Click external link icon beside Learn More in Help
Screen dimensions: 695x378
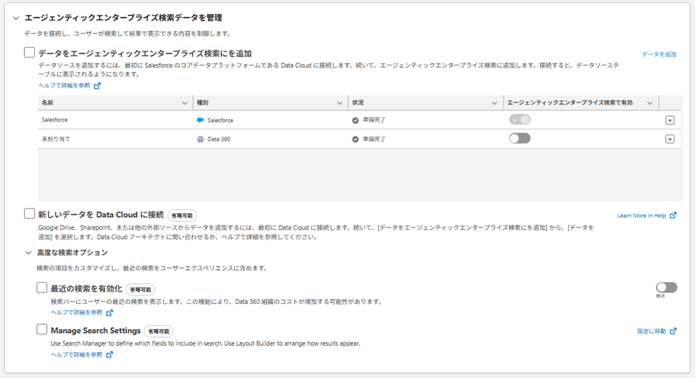673,216
